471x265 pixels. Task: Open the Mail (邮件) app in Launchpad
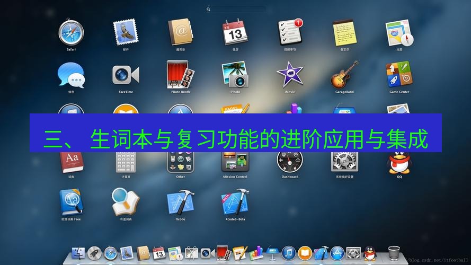126,32
